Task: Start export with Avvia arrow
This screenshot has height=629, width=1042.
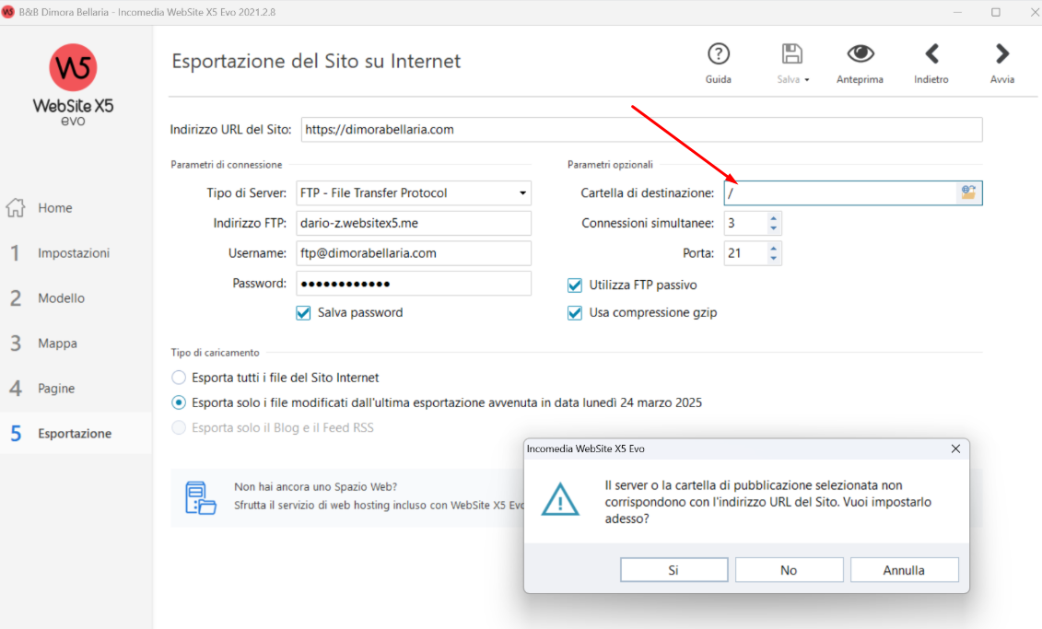Action: pyautogui.click(x=1002, y=53)
